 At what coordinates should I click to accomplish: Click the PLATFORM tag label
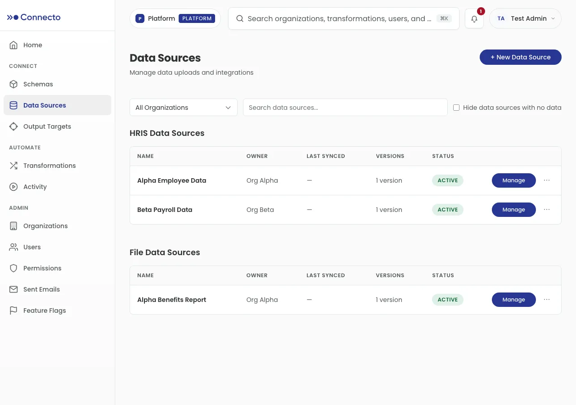click(197, 18)
